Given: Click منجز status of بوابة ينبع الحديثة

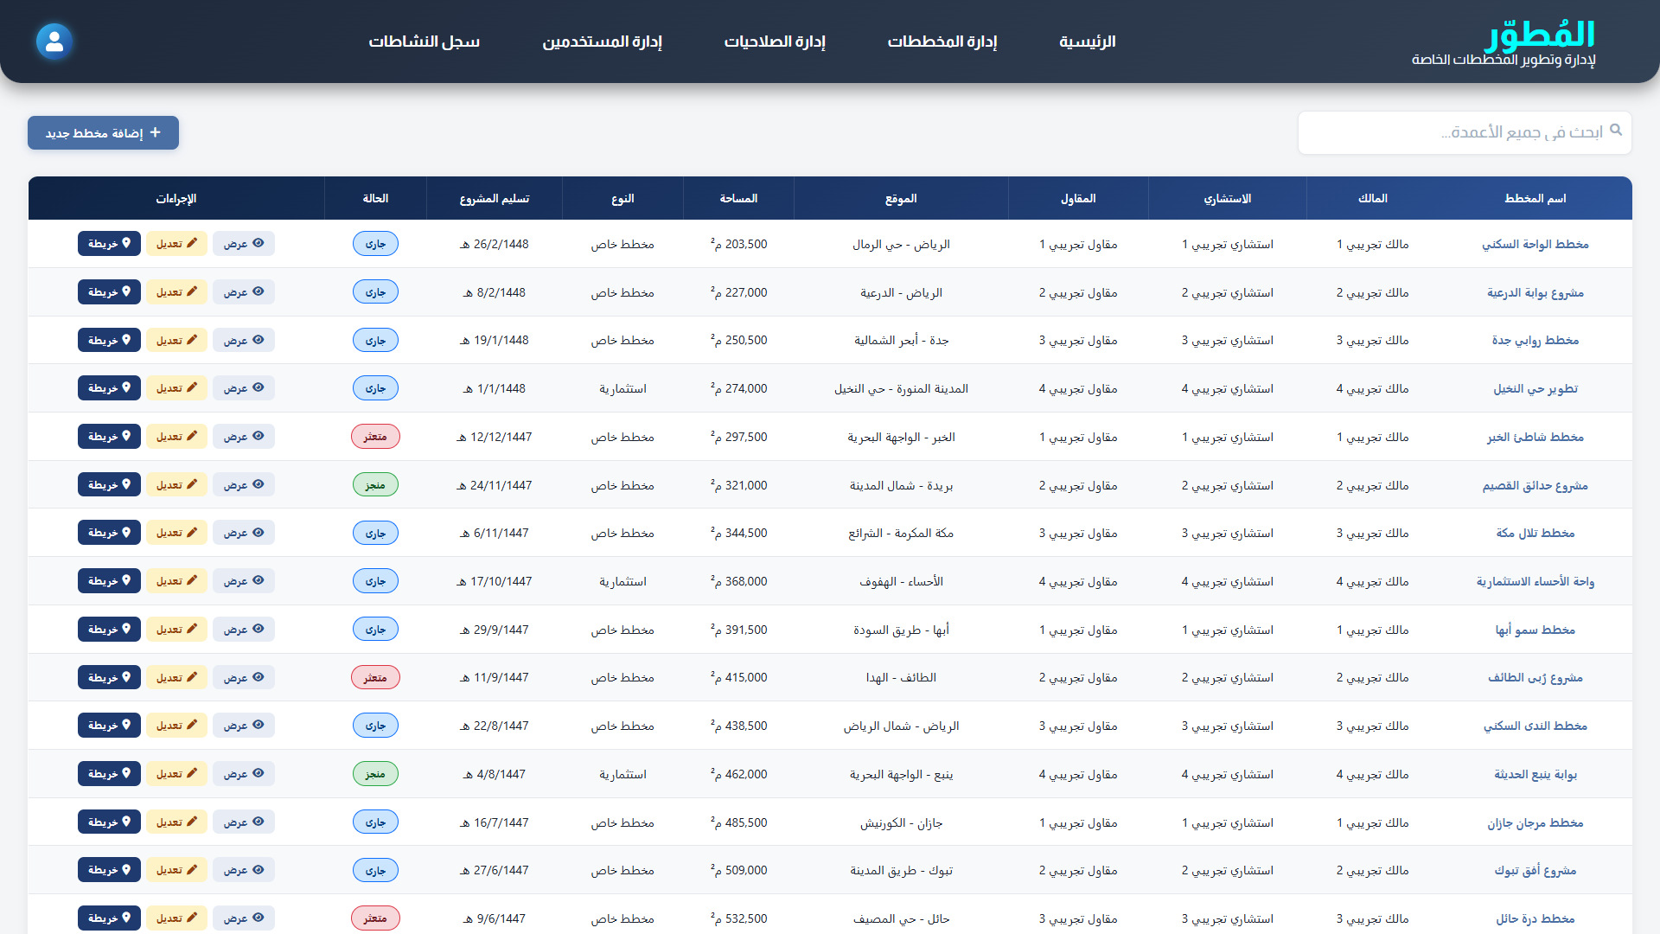Looking at the screenshot, I should pyautogui.click(x=375, y=774).
